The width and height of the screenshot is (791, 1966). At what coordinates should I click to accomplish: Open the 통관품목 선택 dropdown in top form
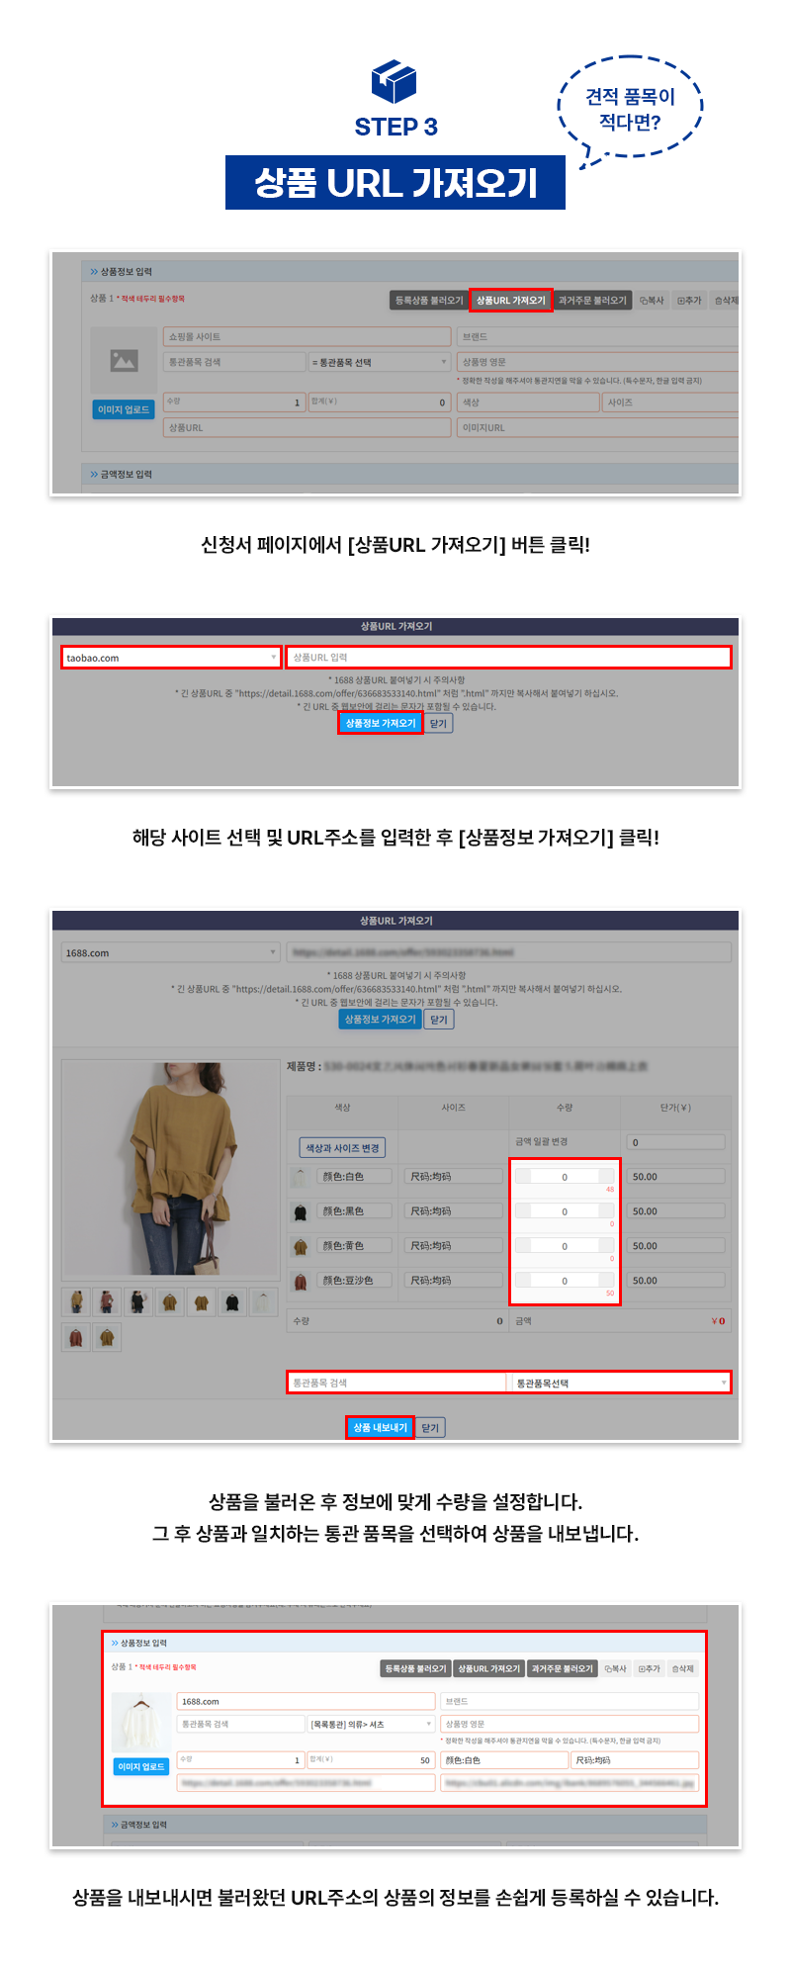[x=380, y=362]
